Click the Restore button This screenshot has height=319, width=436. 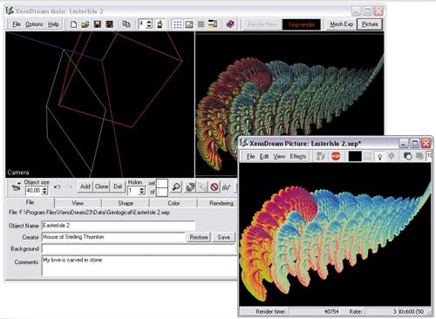(x=199, y=237)
